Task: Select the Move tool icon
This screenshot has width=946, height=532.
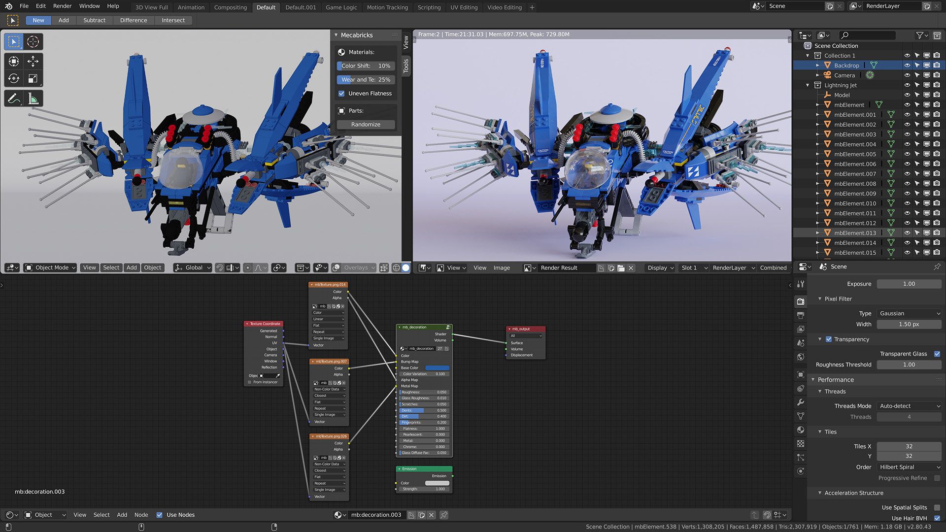Action: [33, 61]
